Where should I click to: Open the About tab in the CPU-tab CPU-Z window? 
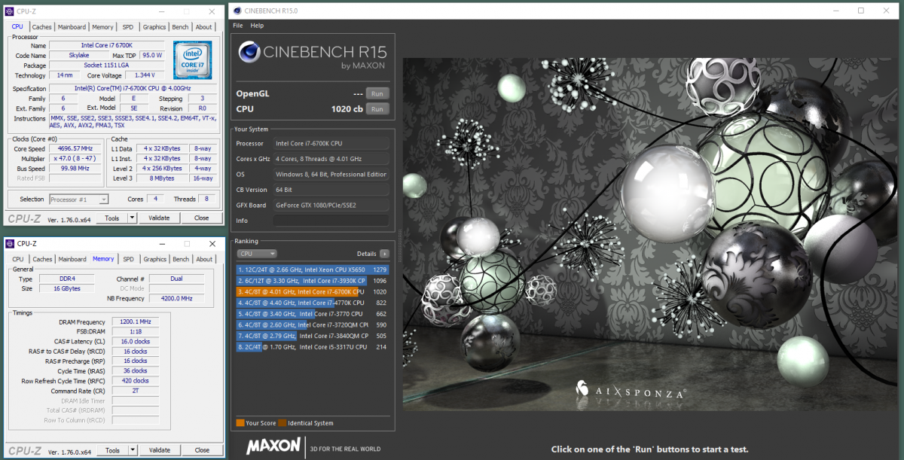pyautogui.click(x=204, y=27)
